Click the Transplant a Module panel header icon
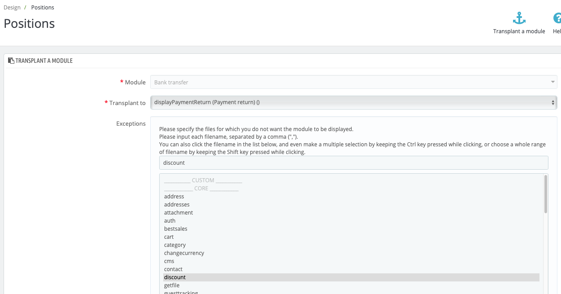The width and height of the screenshot is (561, 294). point(11,60)
